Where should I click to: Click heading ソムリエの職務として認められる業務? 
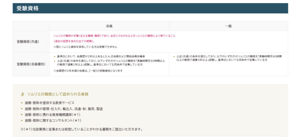click(x=58, y=94)
